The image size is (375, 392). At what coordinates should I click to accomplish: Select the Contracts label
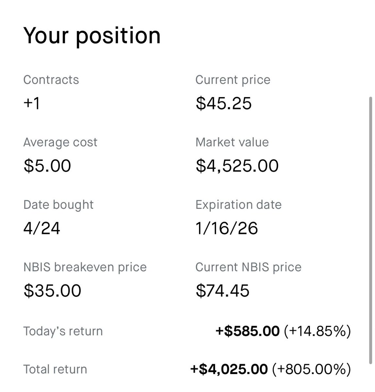tap(51, 80)
